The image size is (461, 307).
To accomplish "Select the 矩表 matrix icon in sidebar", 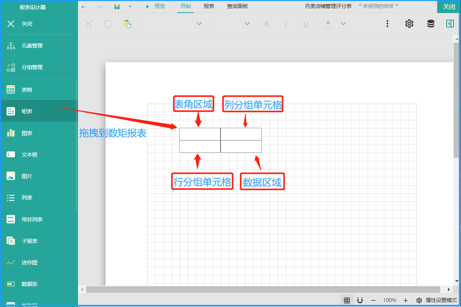I will 11,111.
